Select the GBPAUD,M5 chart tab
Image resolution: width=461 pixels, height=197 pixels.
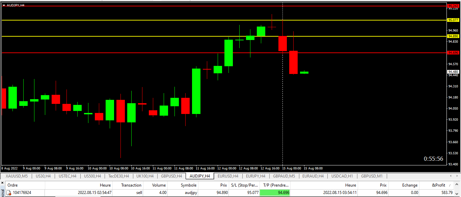pyautogui.click(x=284, y=176)
